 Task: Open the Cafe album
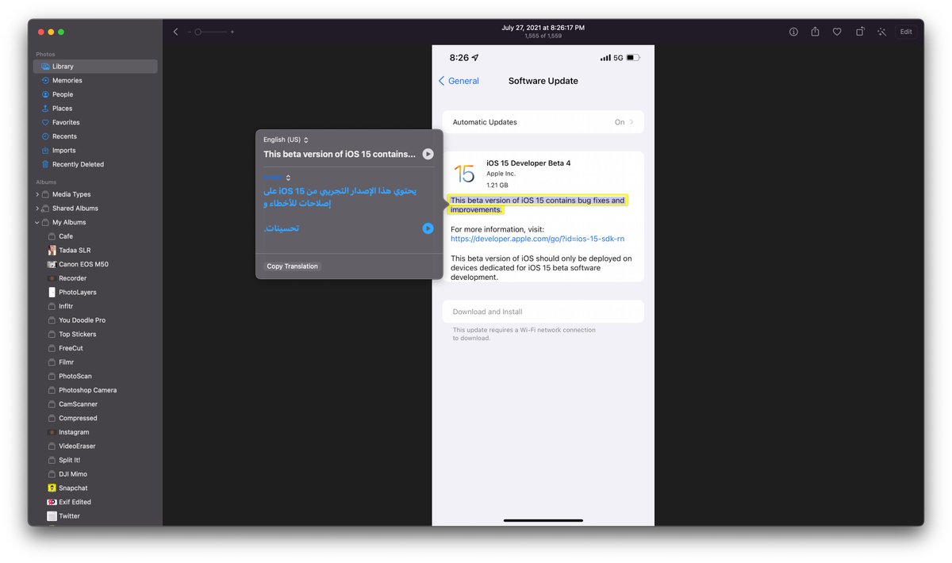click(x=95, y=236)
